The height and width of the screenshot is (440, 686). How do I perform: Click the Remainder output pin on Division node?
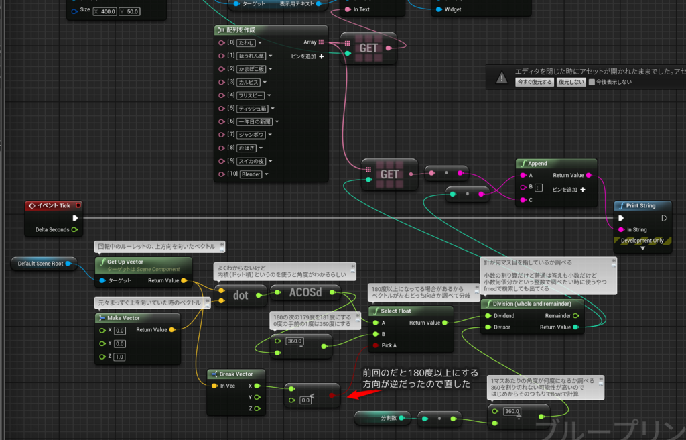[575, 315]
